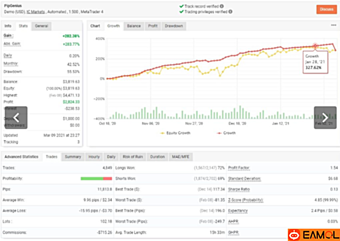Open the MAE/MFE statistics tab

pos(181,157)
